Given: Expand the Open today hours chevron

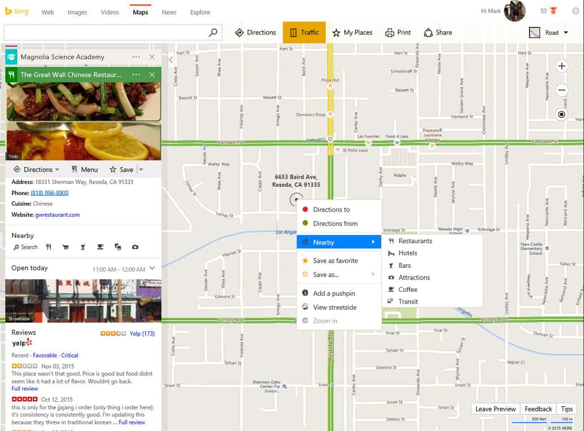Looking at the screenshot, I should [152, 268].
